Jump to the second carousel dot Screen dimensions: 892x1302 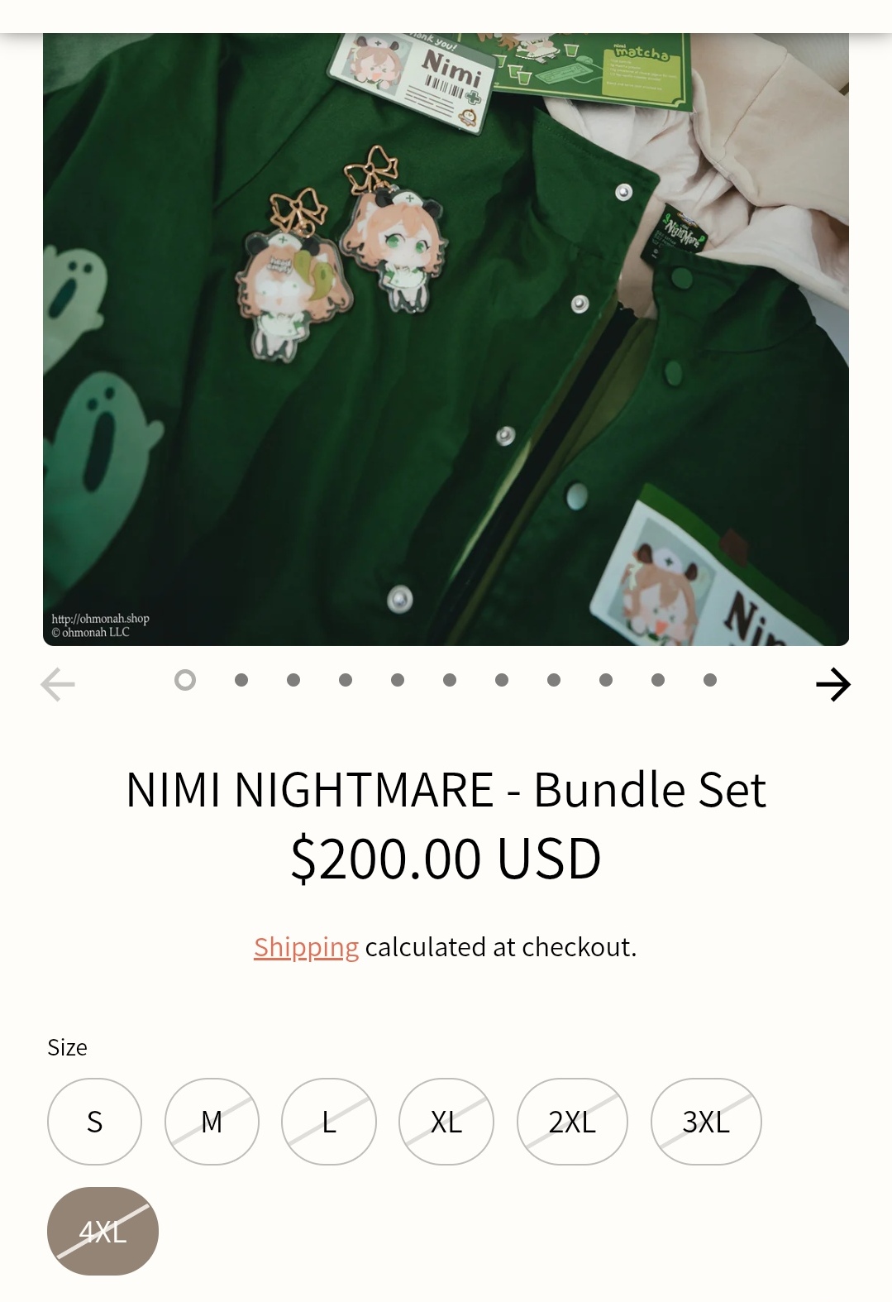[x=241, y=680]
